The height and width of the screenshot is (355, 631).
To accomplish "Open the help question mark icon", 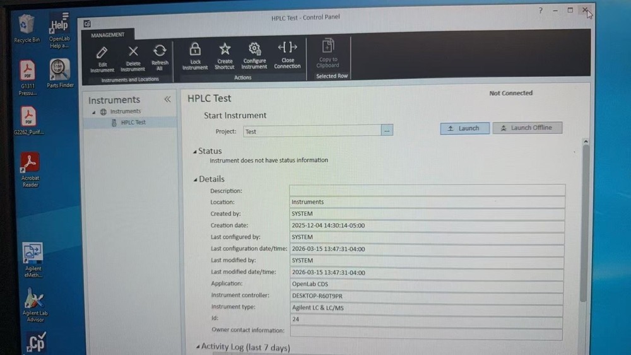I will pos(541,11).
